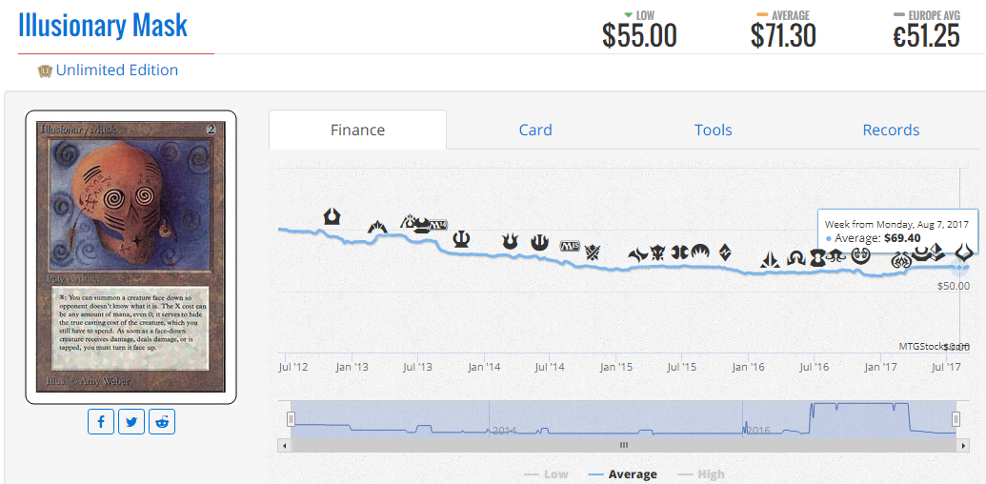Image resolution: width=986 pixels, height=484 pixels.
Task: Click the chart scrollbar right arrow
Action: [963, 445]
